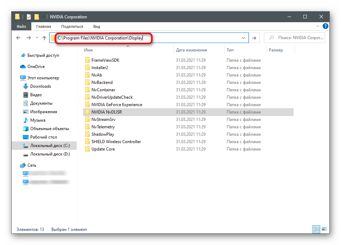Image resolution: width=341 pixels, height=245 pixels.
Task: Click the NVIDIA NvDLISR folder icon
Action: (x=87, y=112)
